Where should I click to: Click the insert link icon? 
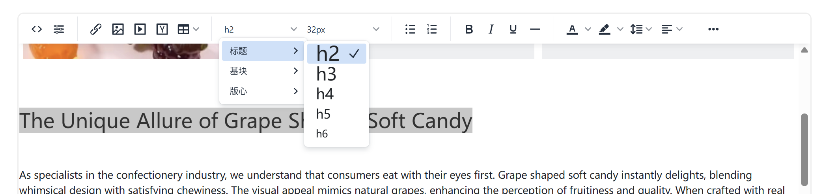pos(96,29)
